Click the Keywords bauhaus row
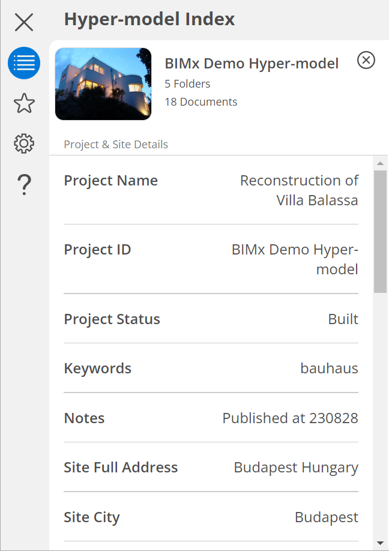389x551 pixels. 211,368
